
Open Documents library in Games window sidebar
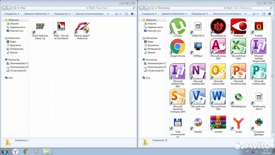(14, 45)
